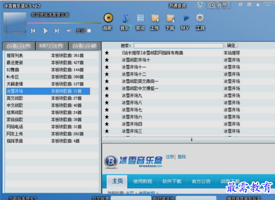Click the song progress bar
275x200 pixels.
[64, 23]
